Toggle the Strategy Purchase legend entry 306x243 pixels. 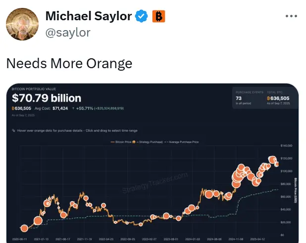pos(148,142)
